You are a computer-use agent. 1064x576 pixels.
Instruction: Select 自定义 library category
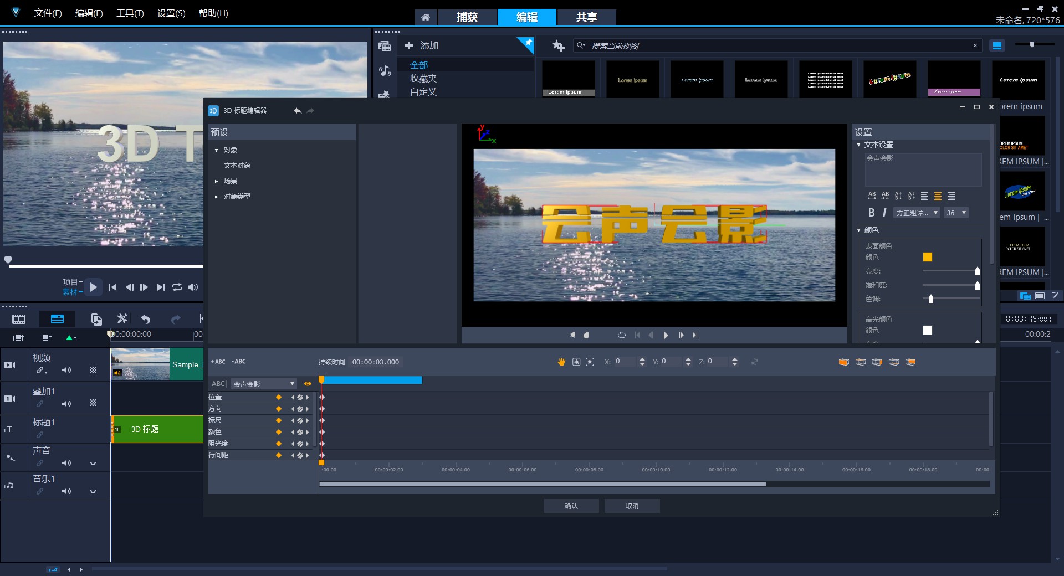(x=423, y=92)
